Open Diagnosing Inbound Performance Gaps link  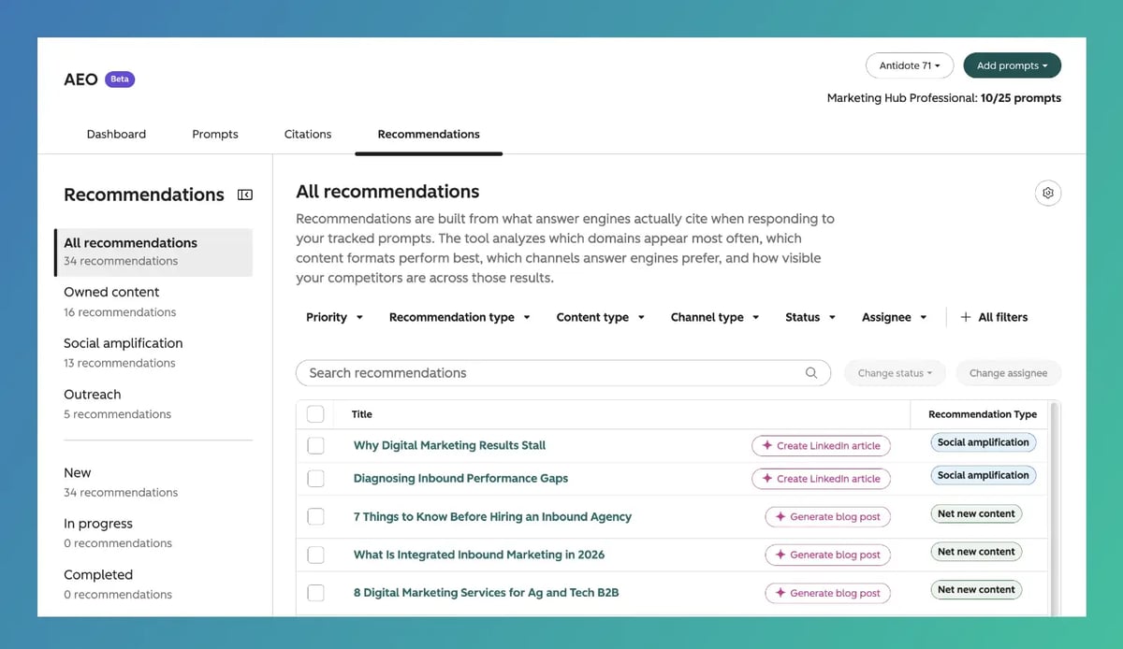(x=460, y=478)
